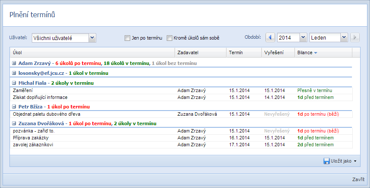Open the year 2014 dropdown
This screenshot has width=370, height=188.
(303, 37)
